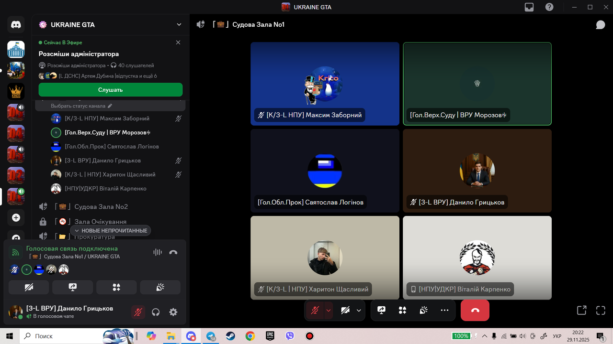
Task: Start an activity from the voice connection panel
Action: [x=116, y=287]
